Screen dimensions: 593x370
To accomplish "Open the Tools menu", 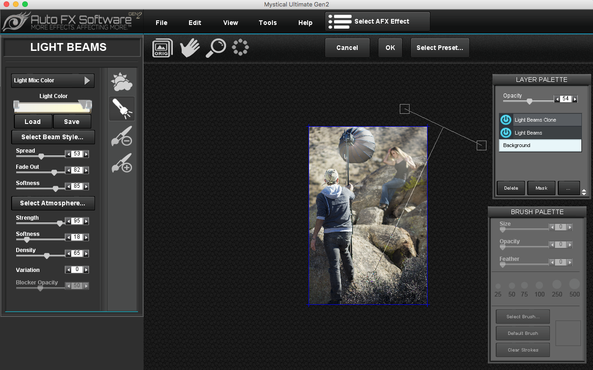I will pyautogui.click(x=268, y=23).
